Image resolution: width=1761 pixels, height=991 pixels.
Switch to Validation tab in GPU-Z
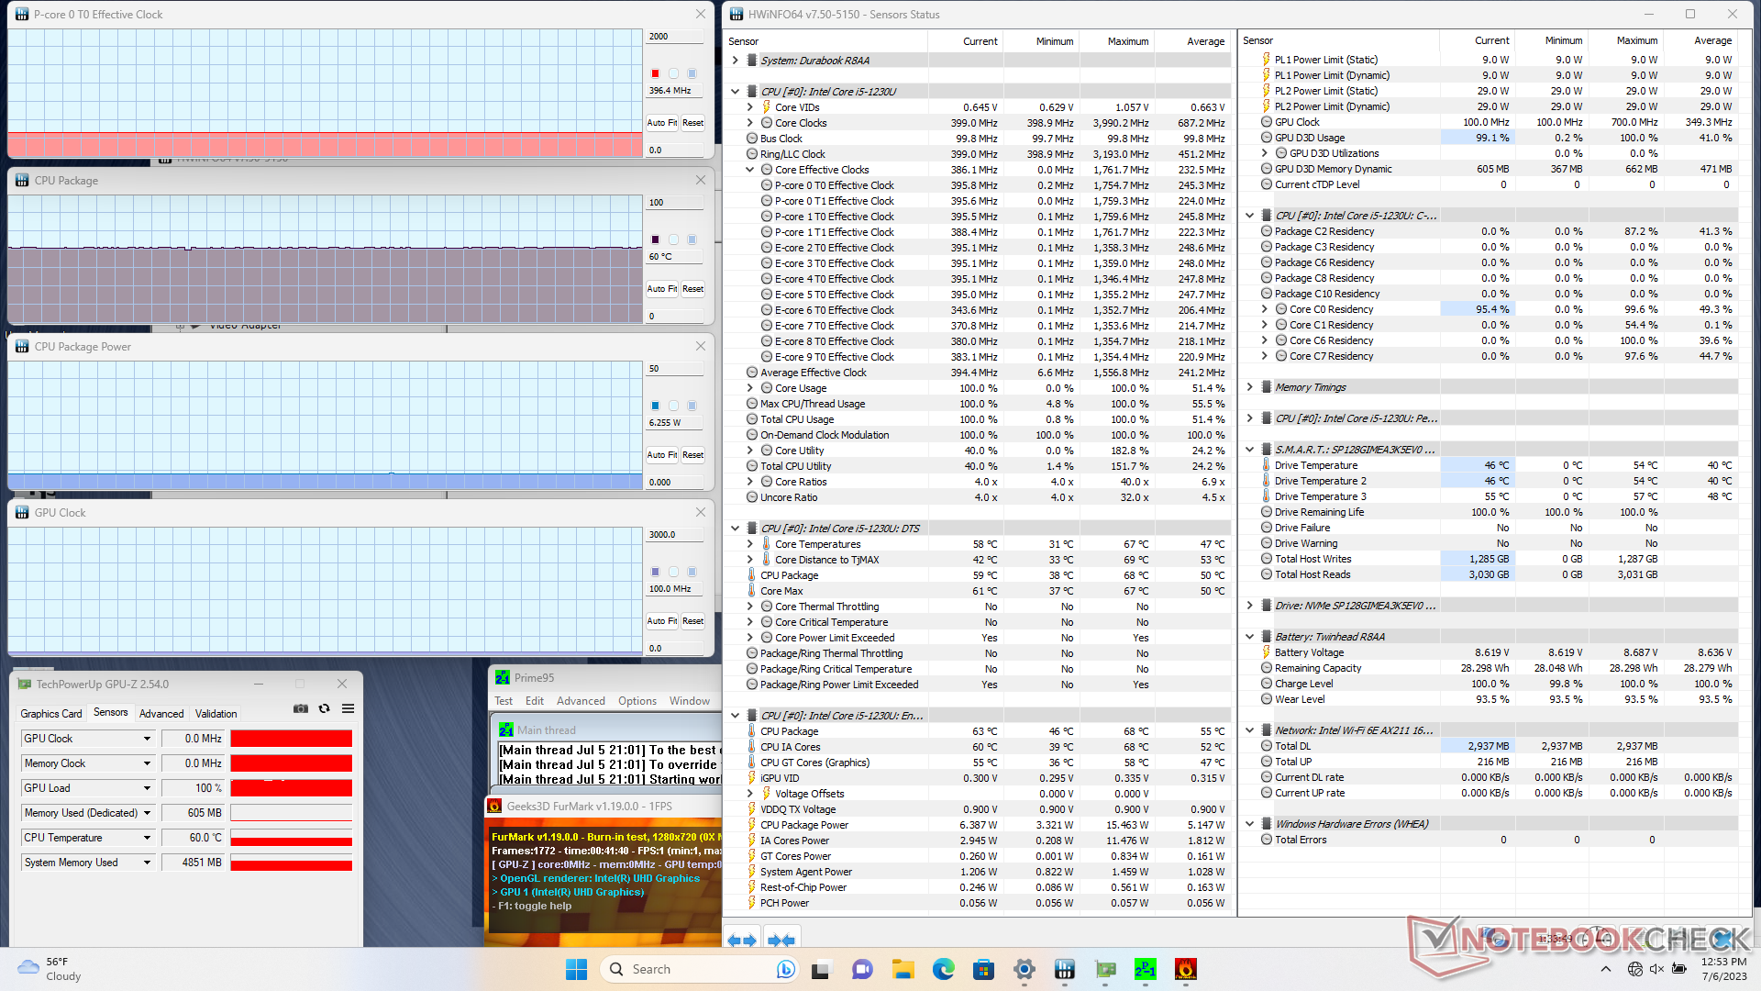pyautogui.click(x=216, y=714)
